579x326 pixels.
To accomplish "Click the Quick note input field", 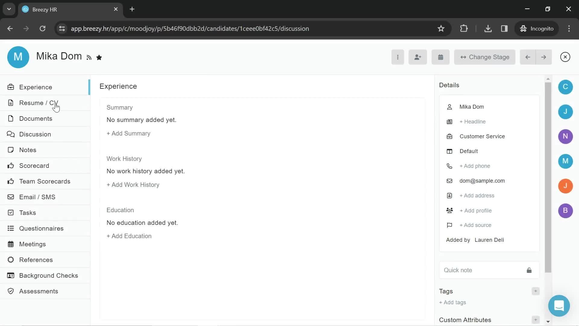I will (x=483, y=270).
